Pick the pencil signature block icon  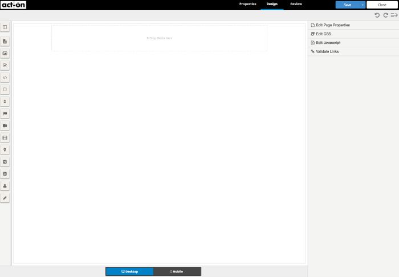tap(5, 198)
